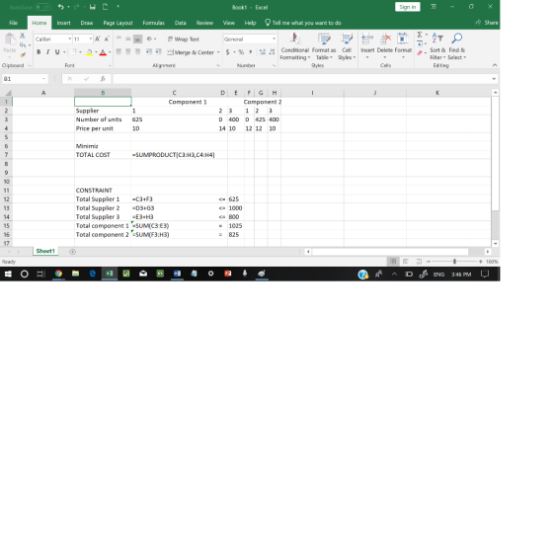Select the Sheet1 tab
Screen dimensions: 553x552
point(45,251)
